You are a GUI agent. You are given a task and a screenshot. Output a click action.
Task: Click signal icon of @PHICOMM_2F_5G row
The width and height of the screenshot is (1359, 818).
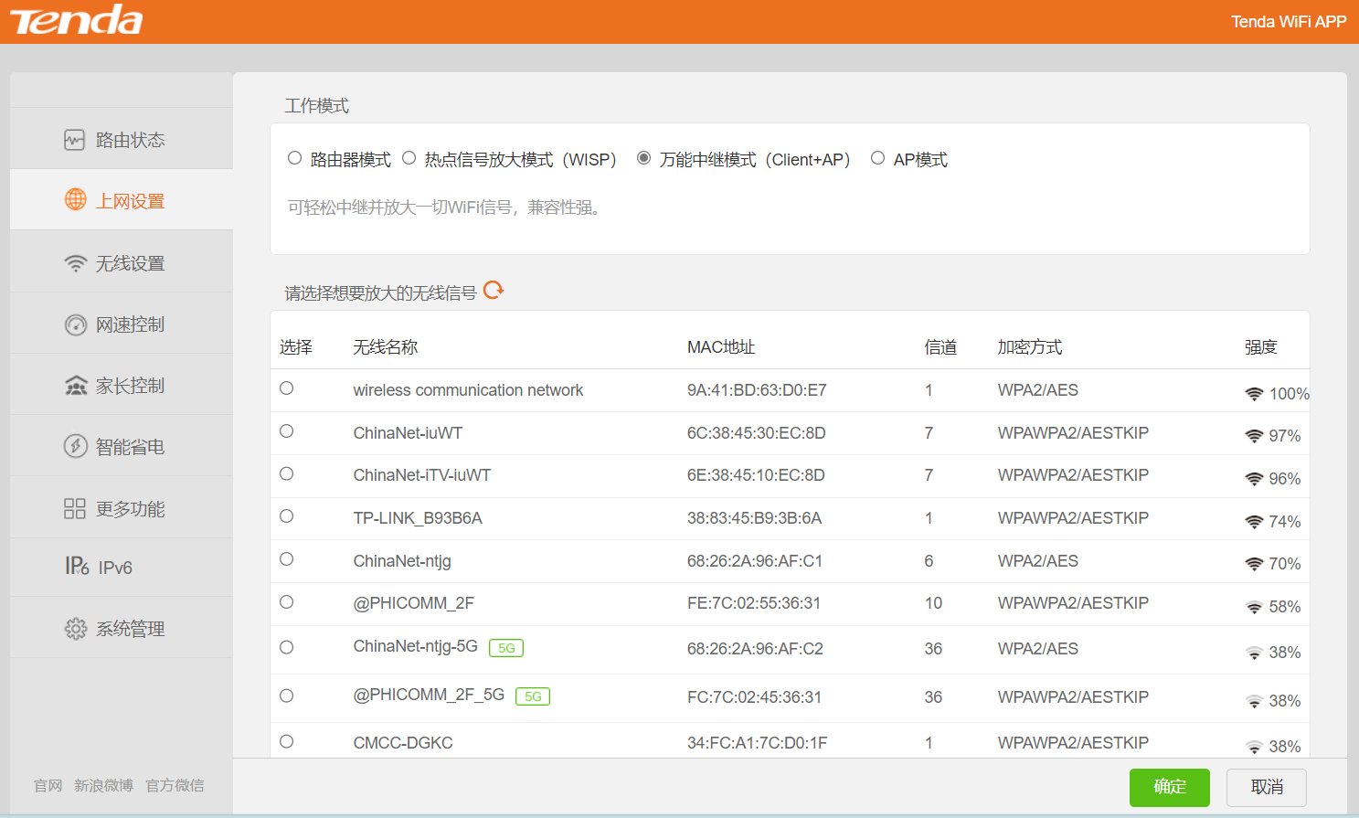click(x=1254, y=701)
